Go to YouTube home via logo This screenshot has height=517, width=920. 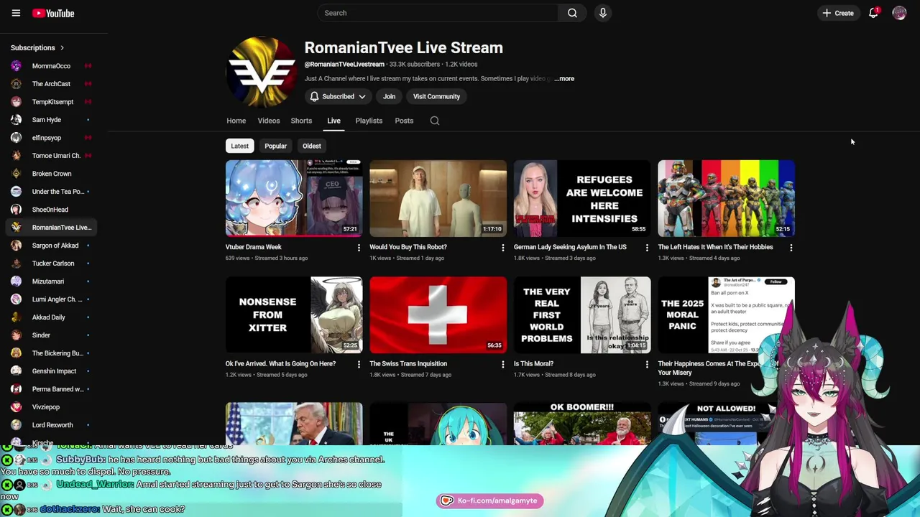point(53,13)
